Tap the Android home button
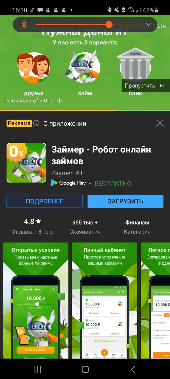The width and height of the screenshot is (170, 379). point(85,369)
